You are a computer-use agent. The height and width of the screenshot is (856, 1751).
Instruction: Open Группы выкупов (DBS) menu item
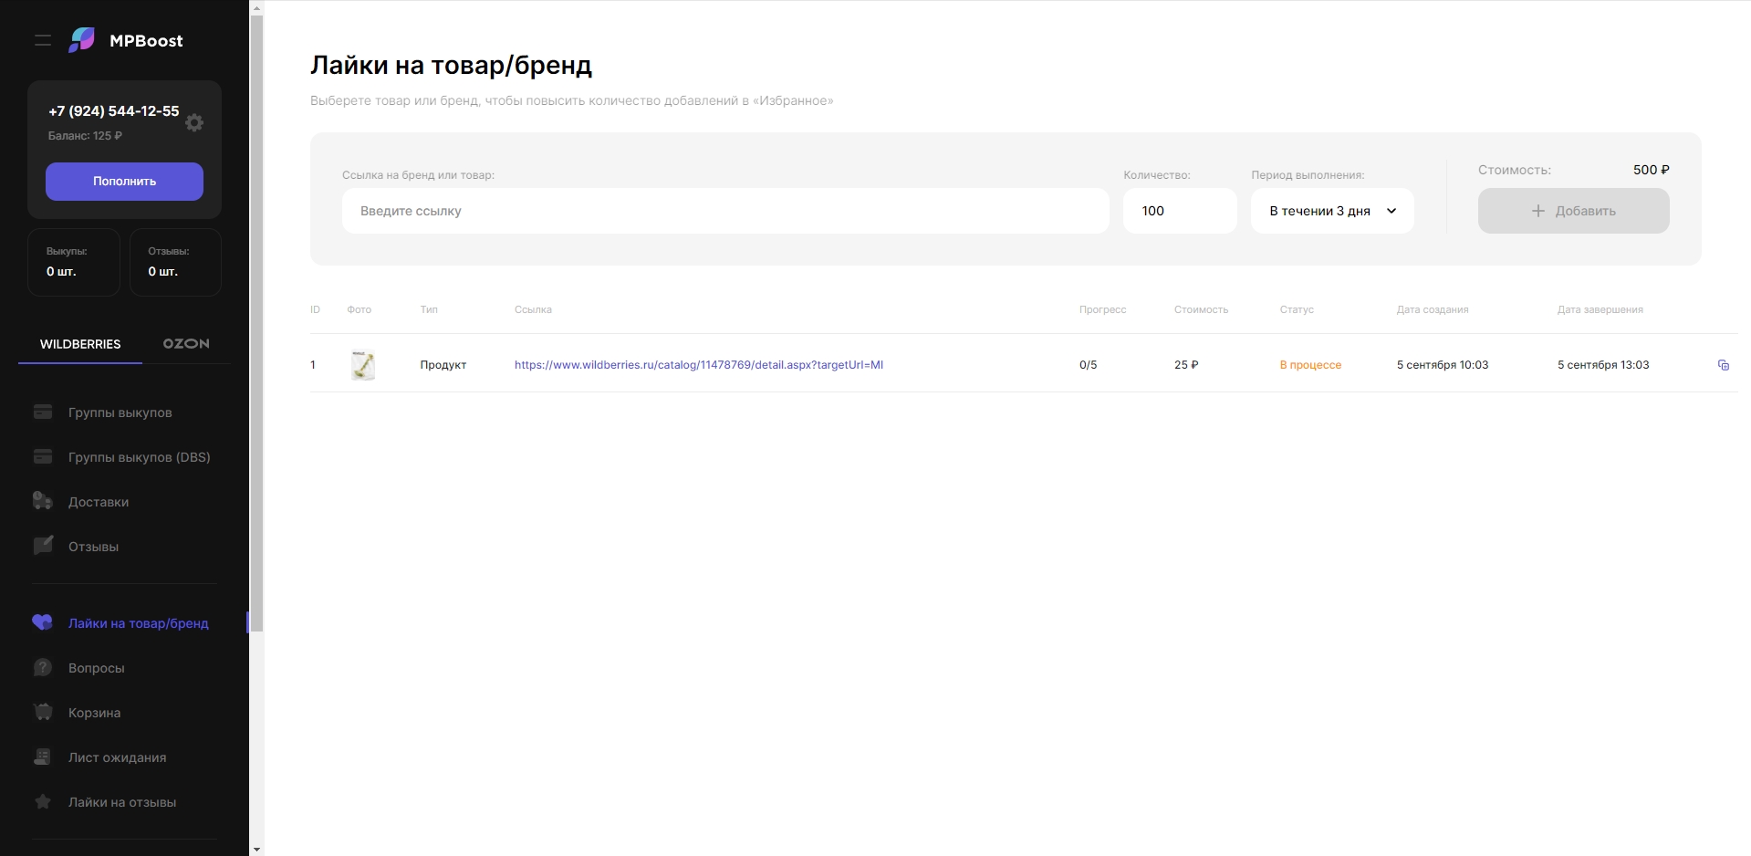click(140, 457)
